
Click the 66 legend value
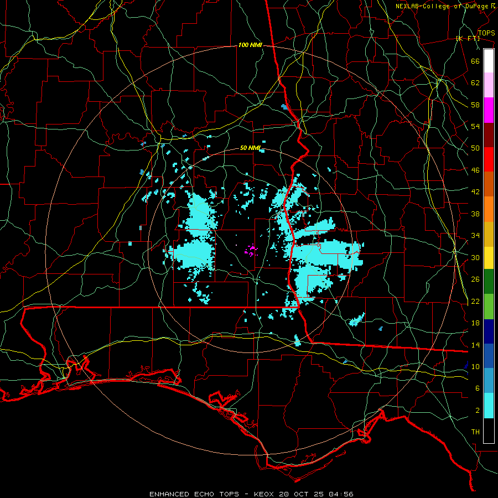[475, 61]
